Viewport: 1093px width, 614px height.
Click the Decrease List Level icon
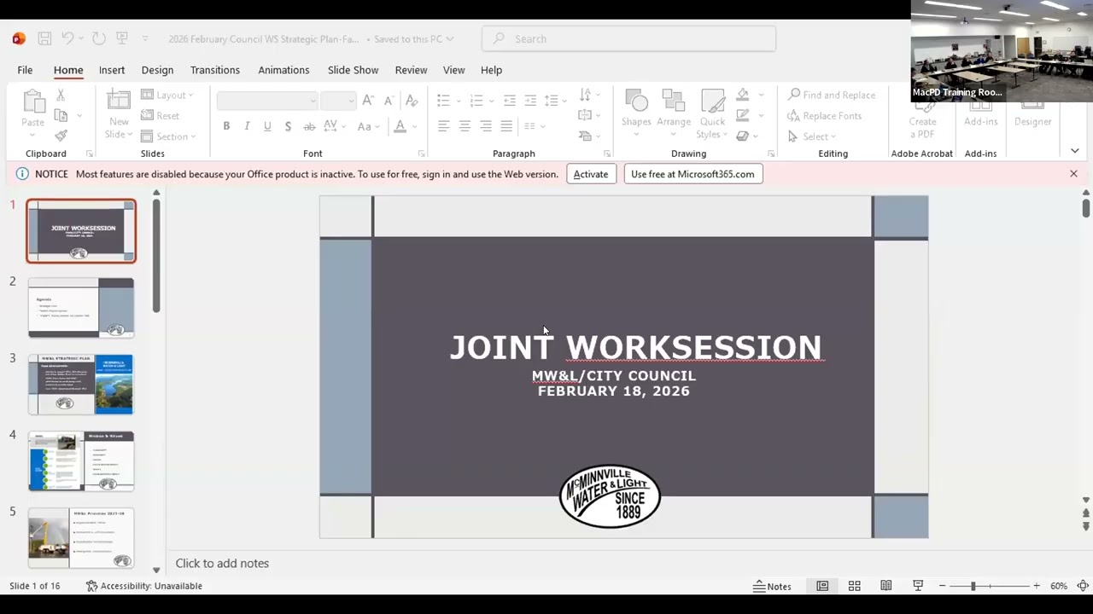point(510,100)
